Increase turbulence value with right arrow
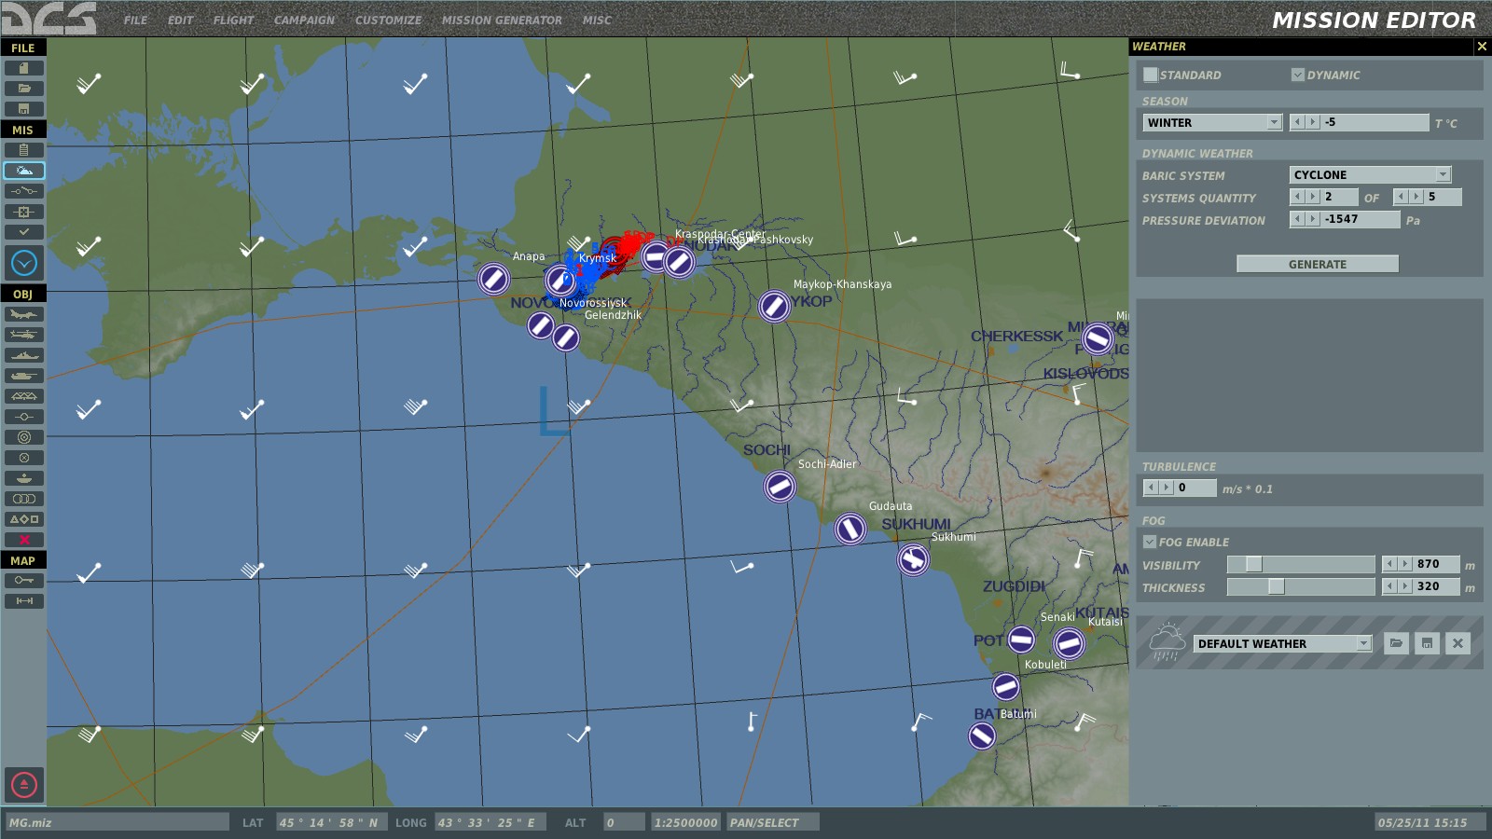The height and width of the screenshot is (839, 1492). point(1167,488)
